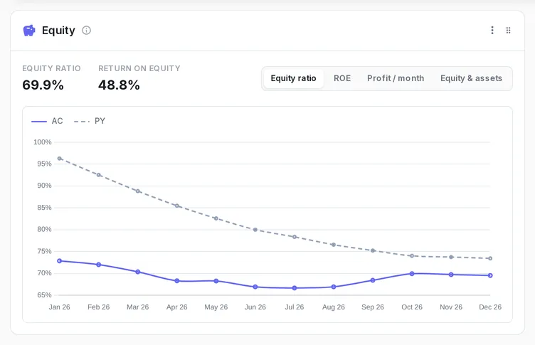Select the PY data point for Jun 26
Image resolution: width=535 pixels, height=345 pixels.
pyautogui.click(x=255, y=230)
